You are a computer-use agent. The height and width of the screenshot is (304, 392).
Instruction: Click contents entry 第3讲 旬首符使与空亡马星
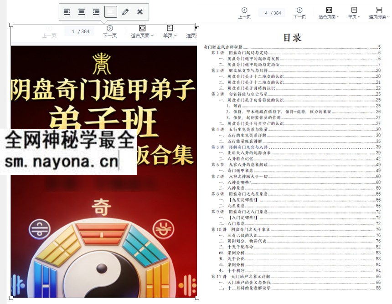tap(296, 94)
